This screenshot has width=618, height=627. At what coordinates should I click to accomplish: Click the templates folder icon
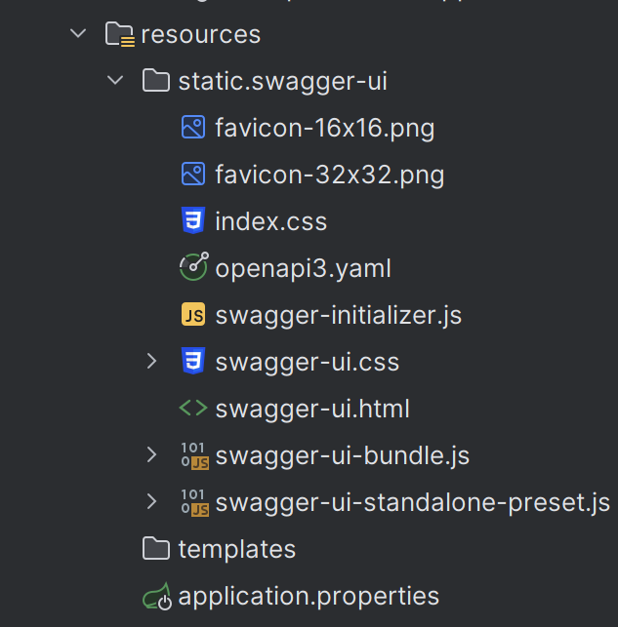[x=156, y=548]
